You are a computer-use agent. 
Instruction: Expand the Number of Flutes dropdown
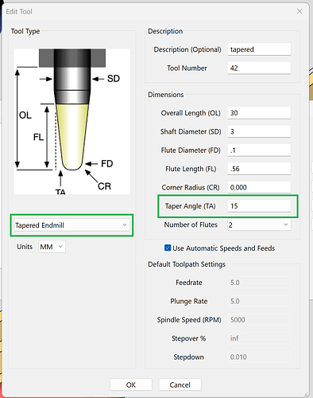point(259,224)
